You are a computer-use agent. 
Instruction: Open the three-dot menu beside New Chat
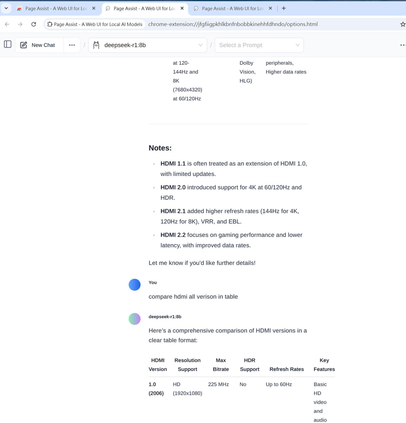point(72,45)
